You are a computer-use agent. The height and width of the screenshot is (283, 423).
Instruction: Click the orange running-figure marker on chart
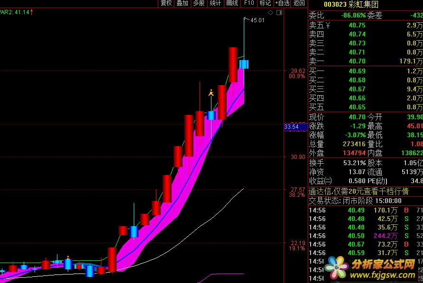point(211,93)
